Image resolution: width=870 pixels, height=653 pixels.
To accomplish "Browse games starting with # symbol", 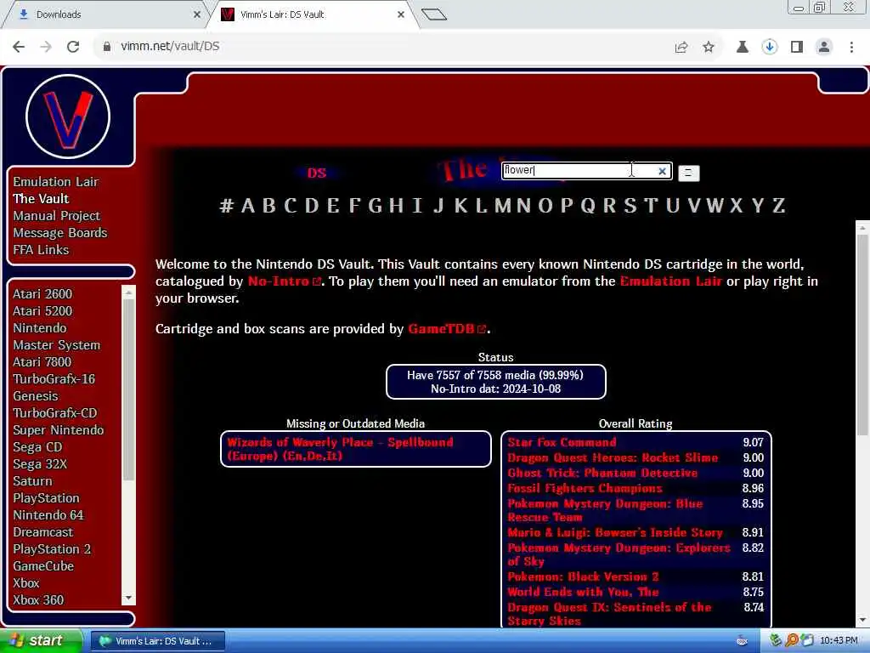I will coord(226,206).
